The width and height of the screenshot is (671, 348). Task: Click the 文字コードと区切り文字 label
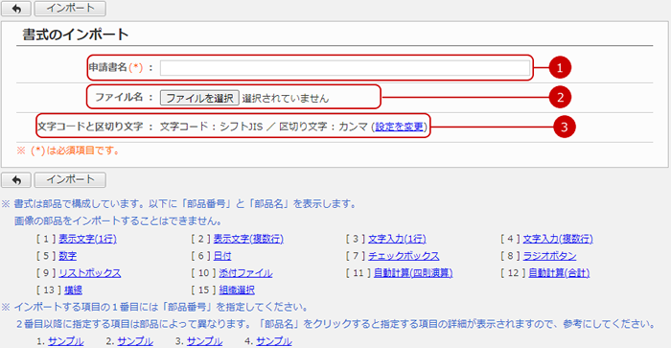pyautogui.click(x=90, y=127)
